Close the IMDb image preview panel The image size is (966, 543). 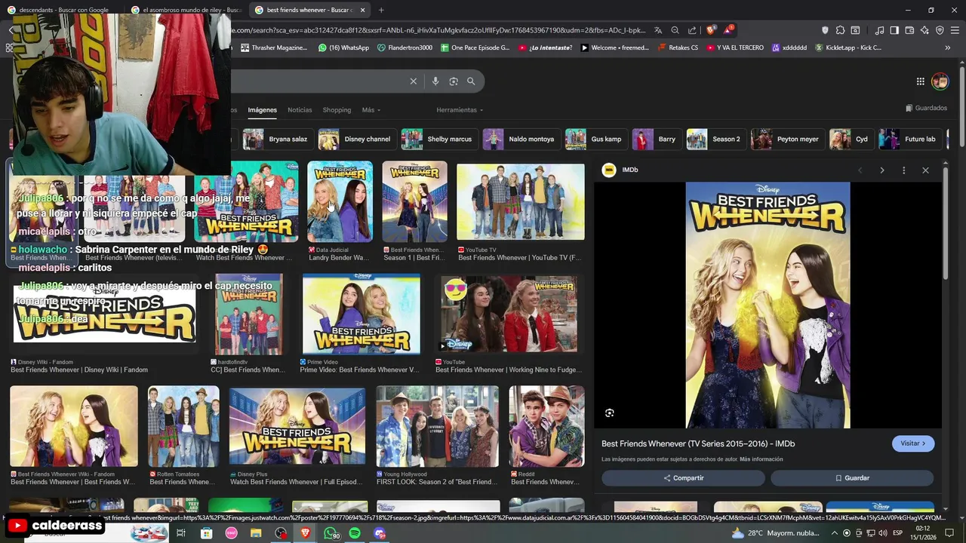(x=925, y=170)
